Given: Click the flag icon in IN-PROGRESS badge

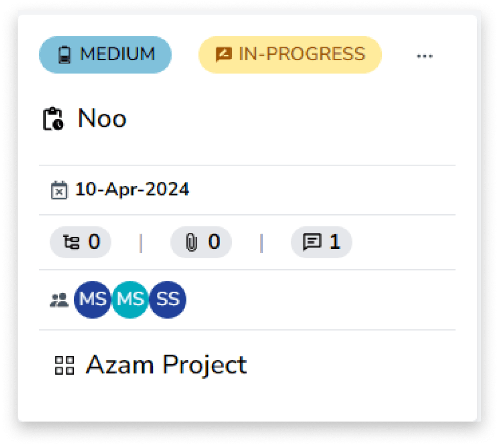Looking at the screenshot, I should (x=224, y=54).
